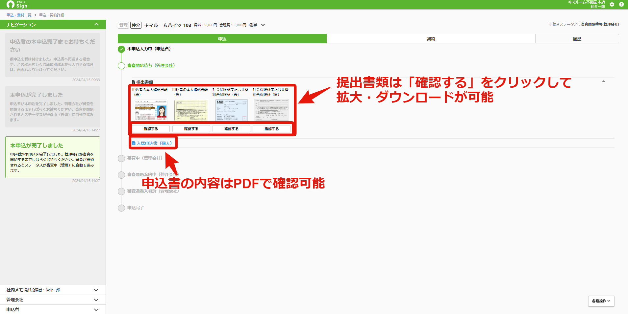Viewport: 628px width, 314px height.
Task: Click 確認する under 本人確認書類(裏)
Action: 191,129
